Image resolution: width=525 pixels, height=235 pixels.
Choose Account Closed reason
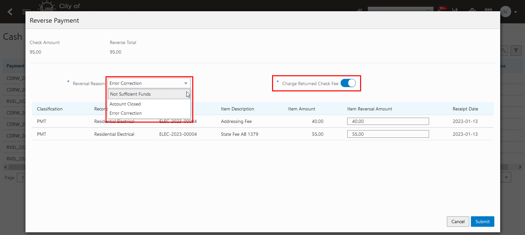click(x=125, y=104)
